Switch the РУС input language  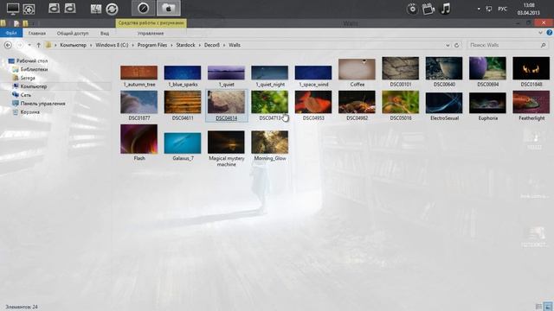(502, 9)
